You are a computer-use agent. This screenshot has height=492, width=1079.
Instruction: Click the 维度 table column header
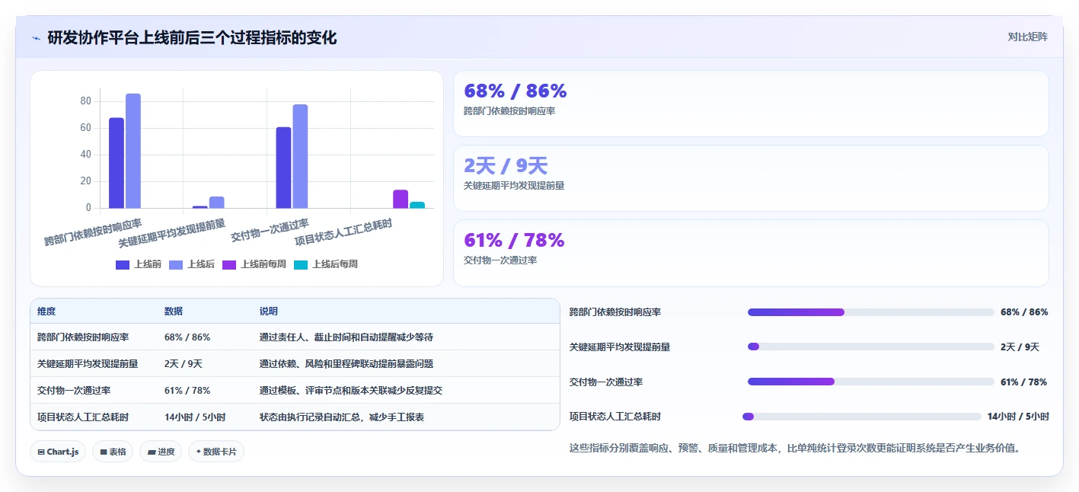[46, 311]
